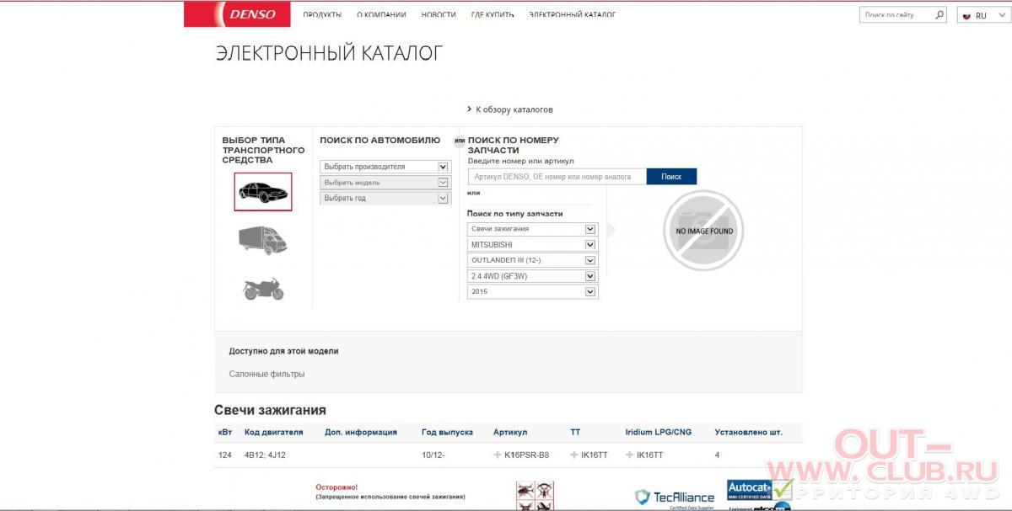The image size is (1012, 511).
Task: Focus the site search input field
Action: coord(896,15)
